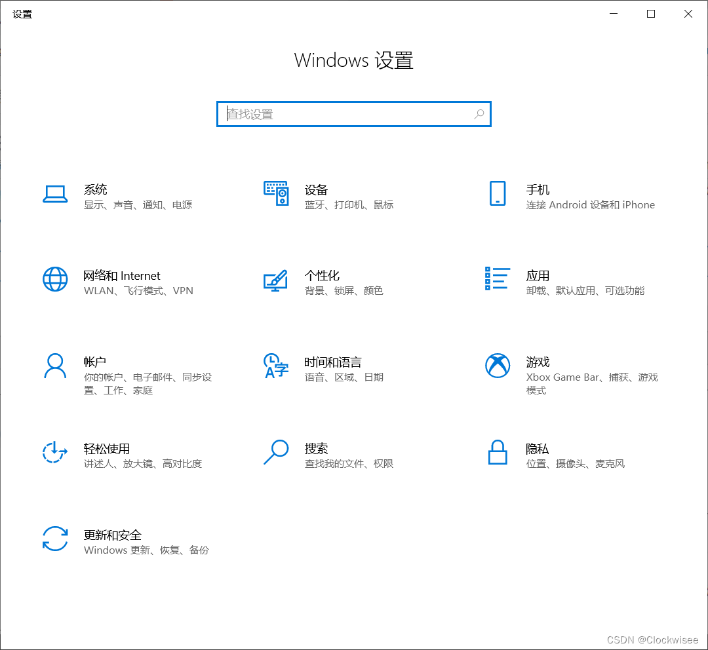Open the 个性化 paintbrush icon

tap(275, 280)
